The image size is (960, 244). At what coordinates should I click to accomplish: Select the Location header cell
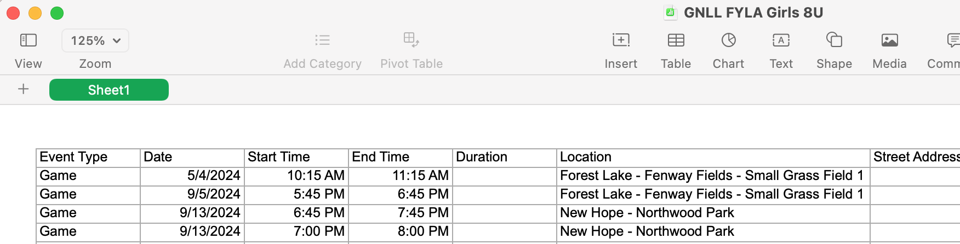pyautogui.click(x=712, y=158)
